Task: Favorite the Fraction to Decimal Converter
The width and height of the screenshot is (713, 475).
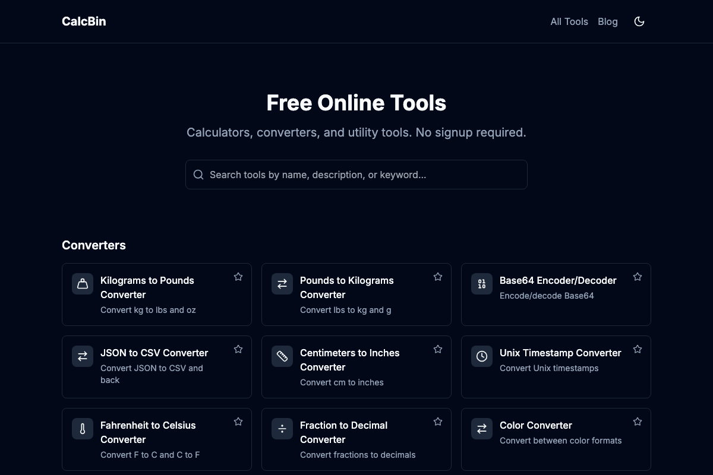Action: tap(438, 422)
